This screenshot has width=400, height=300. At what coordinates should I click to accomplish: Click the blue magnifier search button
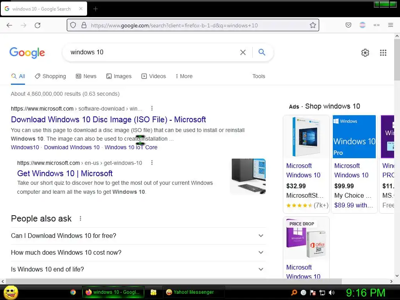click(262, 52)
